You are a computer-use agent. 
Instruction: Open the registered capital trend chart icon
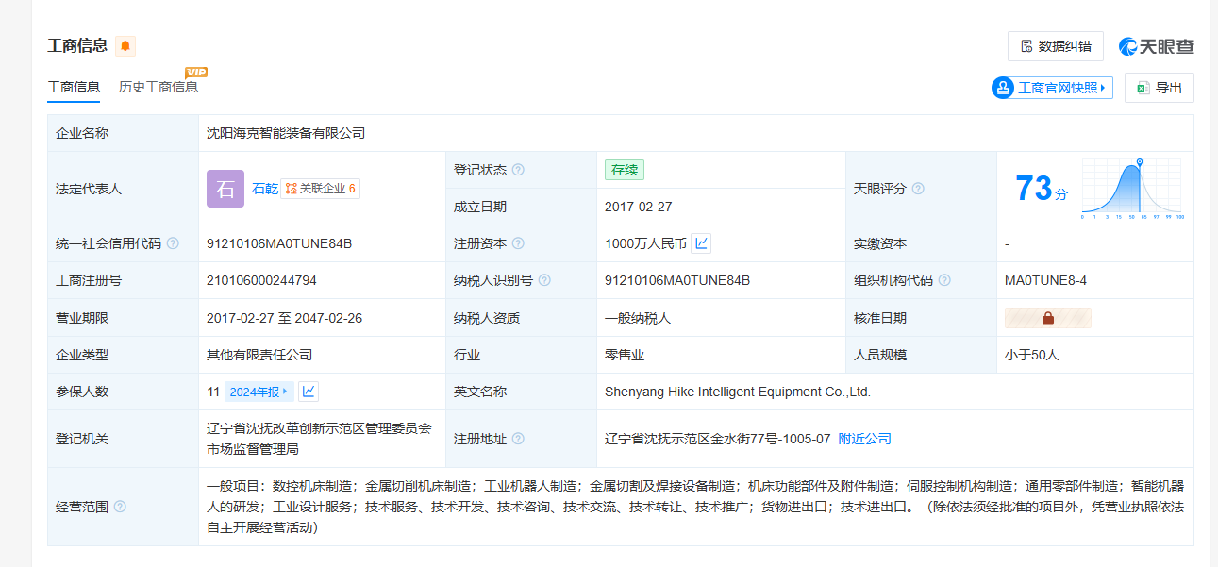click(701, 243)
